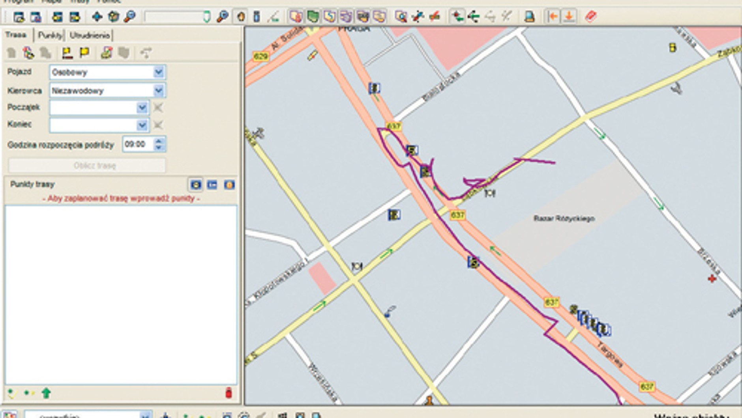Switch to the Trasa tab
The width and height of the screenshot is (742, 418).
(16, 35)
